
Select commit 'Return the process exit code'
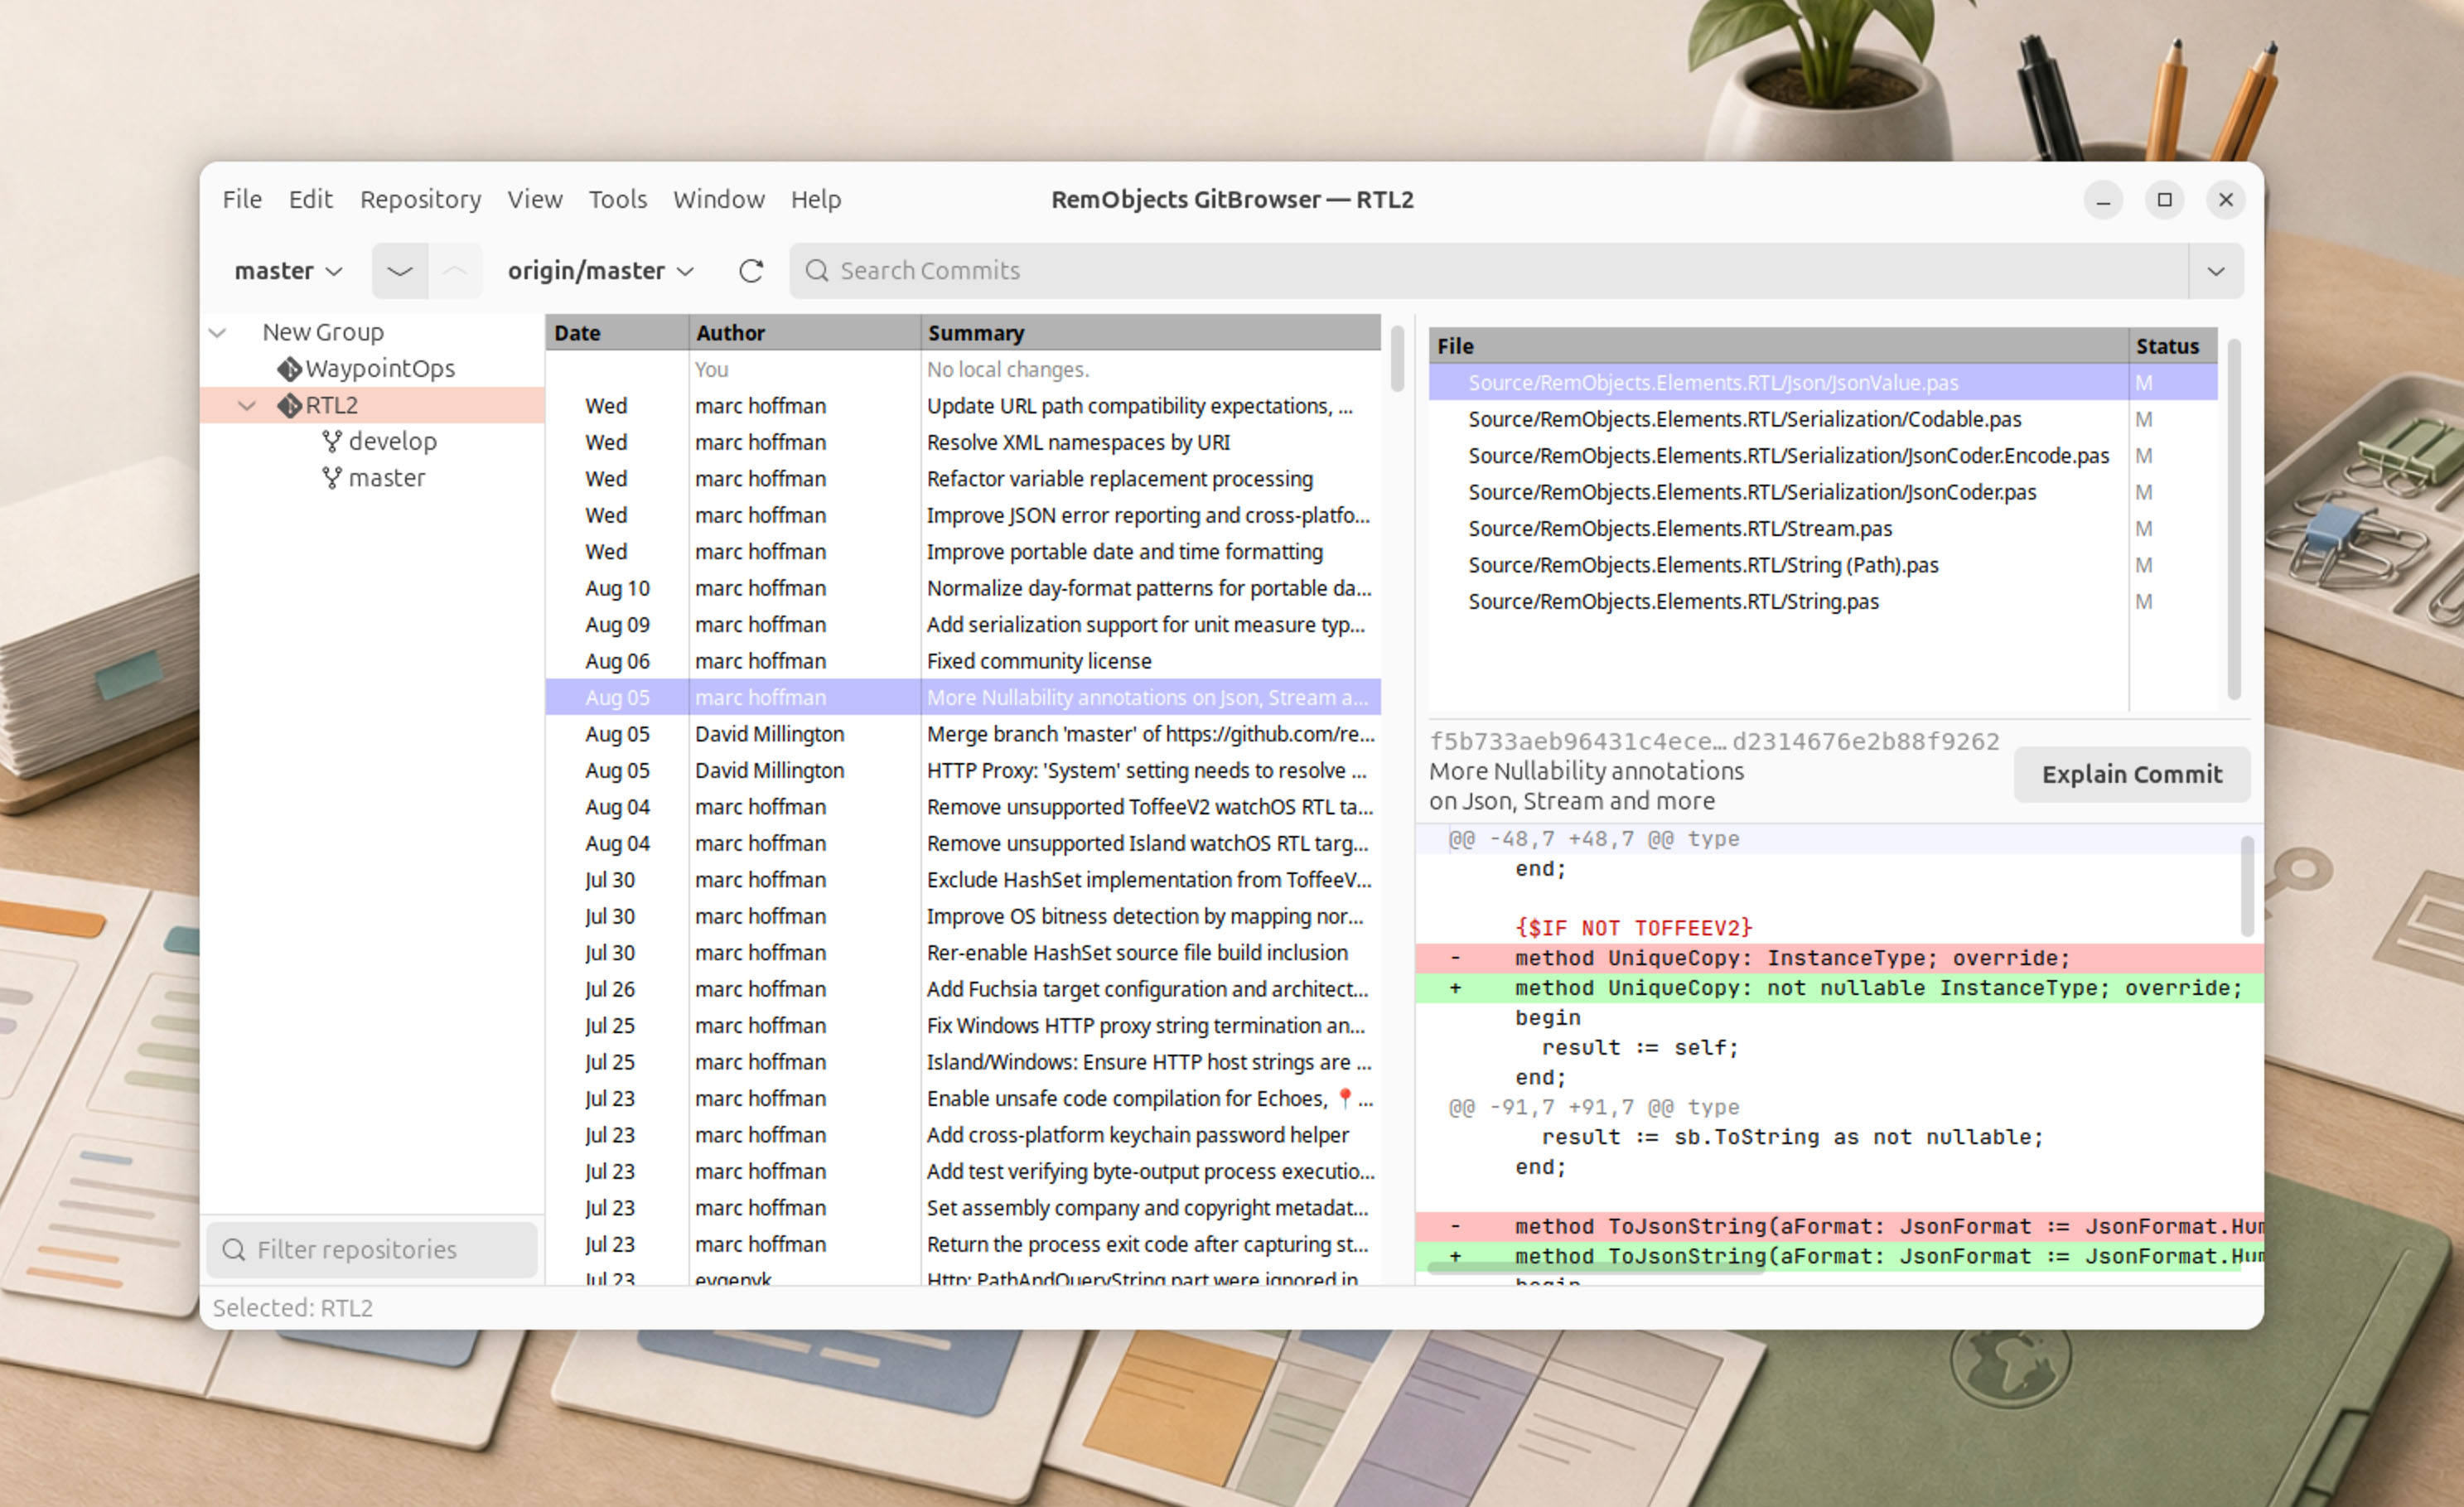tap(963, 1244)
